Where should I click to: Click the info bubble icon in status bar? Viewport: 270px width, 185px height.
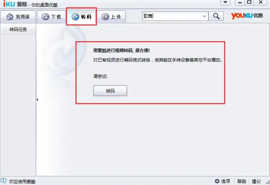click(3, 181)
